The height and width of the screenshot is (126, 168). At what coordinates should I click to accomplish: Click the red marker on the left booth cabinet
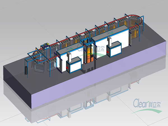click(67, 67)
